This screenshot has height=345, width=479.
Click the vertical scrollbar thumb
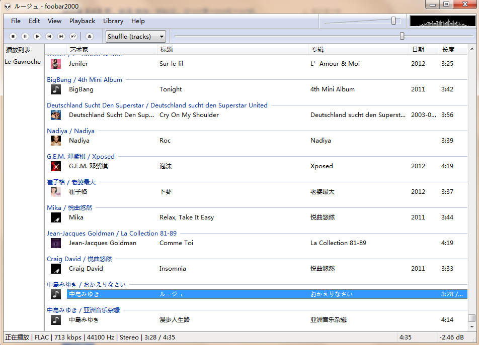471,318
